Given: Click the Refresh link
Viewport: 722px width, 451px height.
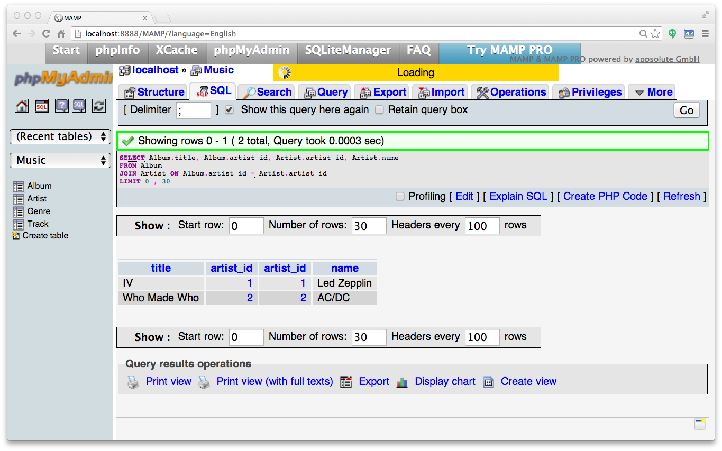Looking at the screenshot, I should (682, 197).
